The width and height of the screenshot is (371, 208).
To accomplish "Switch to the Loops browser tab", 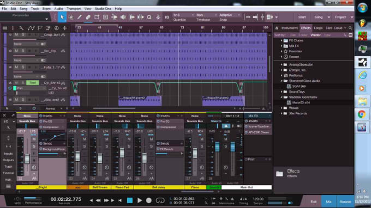I will 318,28.
